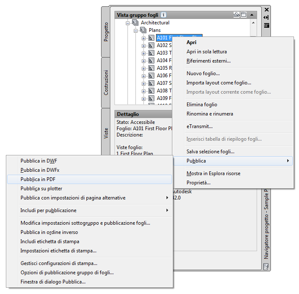Expand the A106 sheet node
Image resolution: width=299 pixels, height=294 pixels.
pos(143,76)
